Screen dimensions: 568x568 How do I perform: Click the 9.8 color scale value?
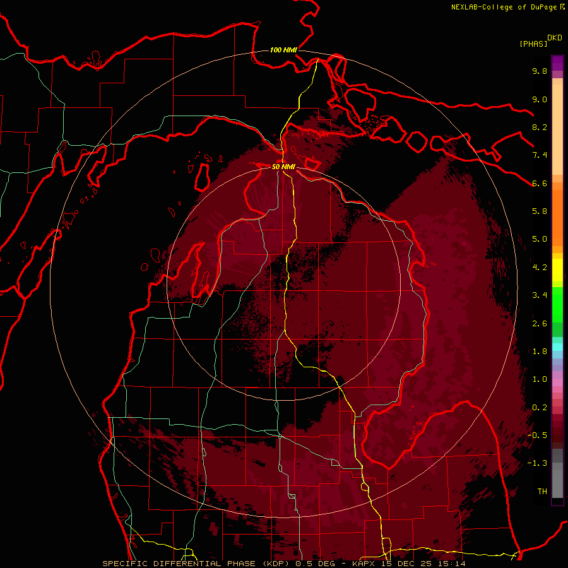(540, 71)
